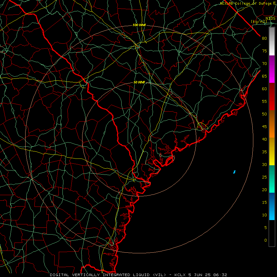The height and width of the screenshot is (277, 277).
Task: Click the red band of the color scale
Action: [x=272, y=97]
